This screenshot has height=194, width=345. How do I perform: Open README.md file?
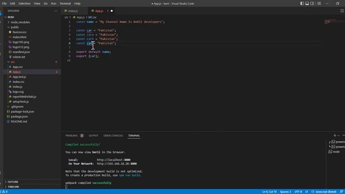(x=19, y=121)
